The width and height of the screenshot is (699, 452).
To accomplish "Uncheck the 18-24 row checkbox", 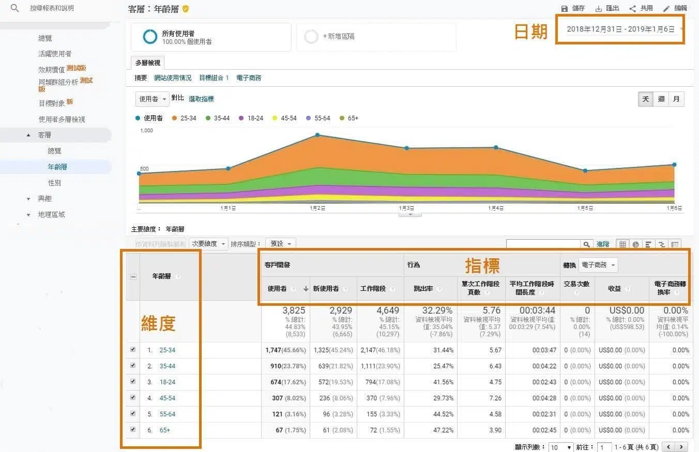I will click(x=133, y=382).
